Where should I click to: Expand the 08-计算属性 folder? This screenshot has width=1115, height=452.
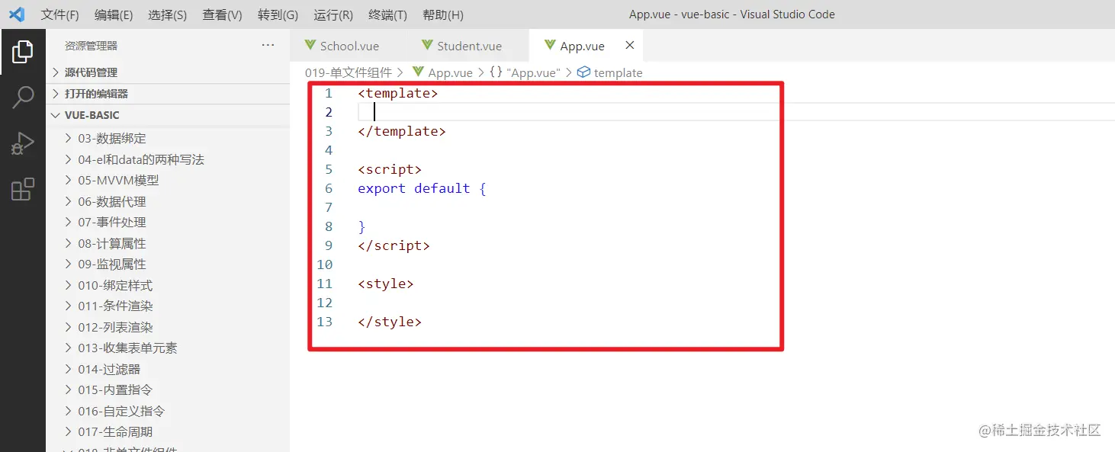(168, 244)
